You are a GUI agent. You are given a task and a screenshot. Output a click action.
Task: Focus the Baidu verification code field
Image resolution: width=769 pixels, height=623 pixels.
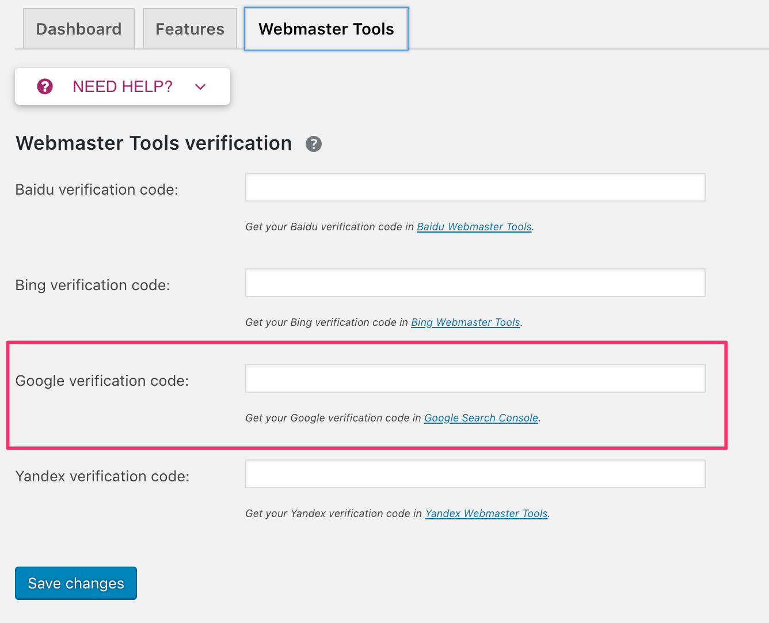click(475, 187)
